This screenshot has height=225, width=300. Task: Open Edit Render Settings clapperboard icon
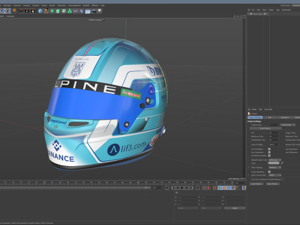(x=32, y=11)
